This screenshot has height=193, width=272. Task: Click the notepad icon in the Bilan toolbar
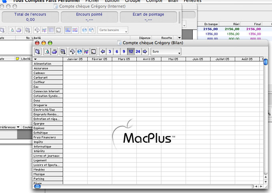[x=94, y=52]
